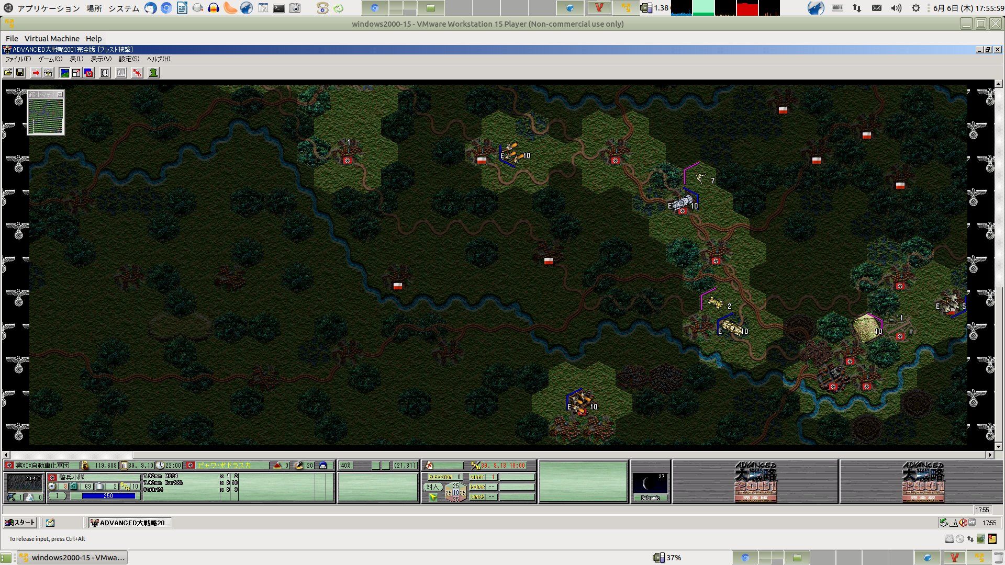1005x565 pixels.
Task: Click the grid table toolbar icon
Action: click(x=105, y=73)
